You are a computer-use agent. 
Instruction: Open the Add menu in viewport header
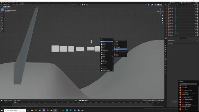click(x=20, y=5)
